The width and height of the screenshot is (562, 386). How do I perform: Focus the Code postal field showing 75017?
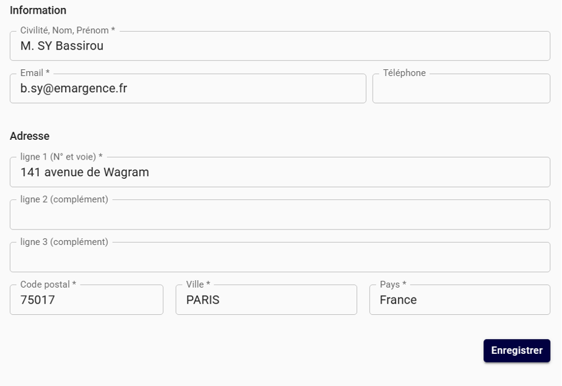click(x=87, y=301)
